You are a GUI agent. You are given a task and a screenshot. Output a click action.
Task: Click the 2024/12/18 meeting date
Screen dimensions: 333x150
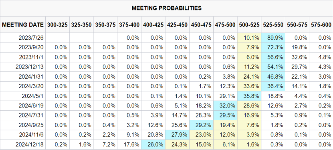29,145
